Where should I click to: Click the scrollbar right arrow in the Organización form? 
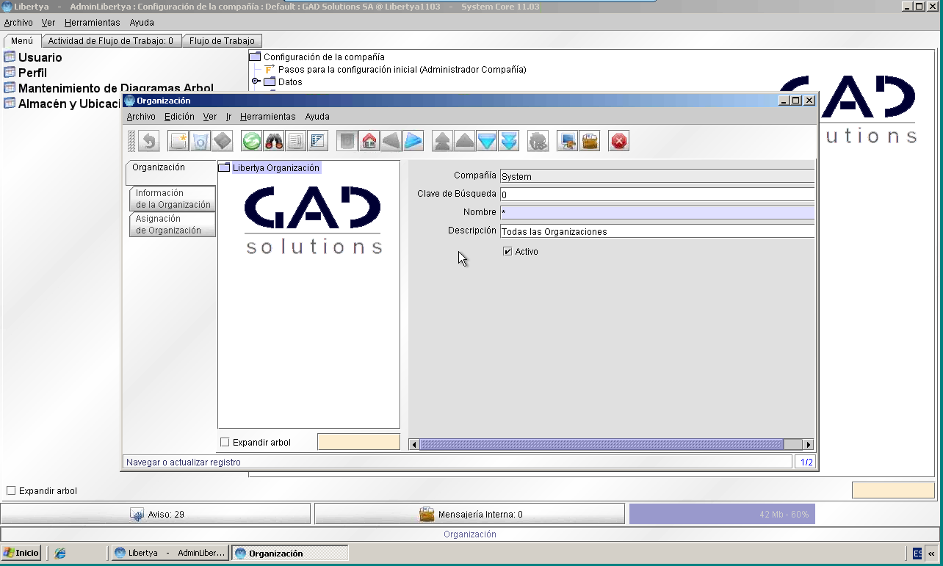[x=808, y=444]
